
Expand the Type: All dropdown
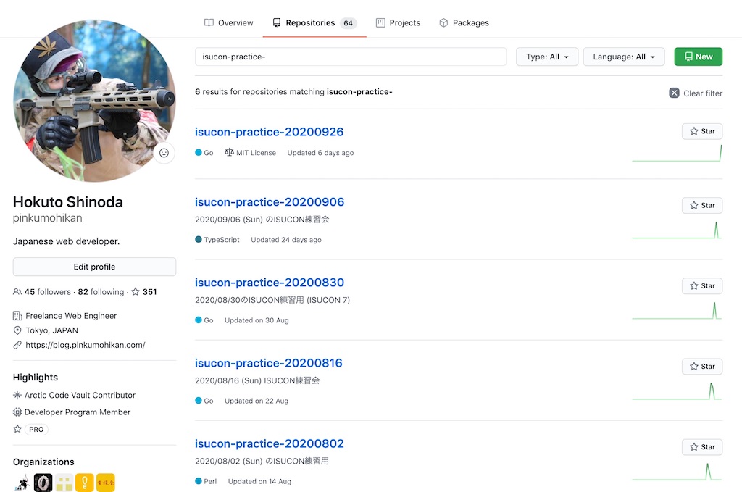(547, 57)
